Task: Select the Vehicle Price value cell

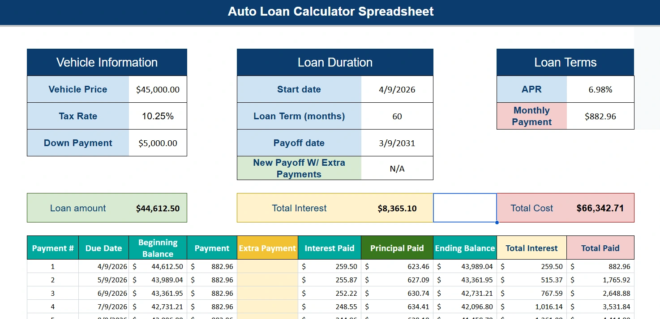Action: [158, 89]
